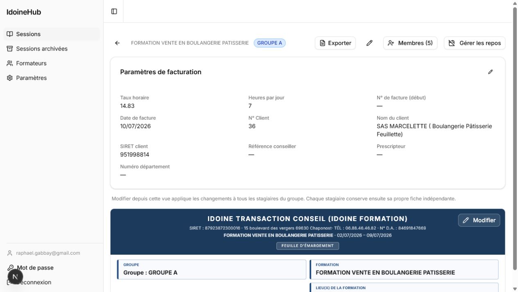Click the key icon for Mot de passe

[10, 268]
